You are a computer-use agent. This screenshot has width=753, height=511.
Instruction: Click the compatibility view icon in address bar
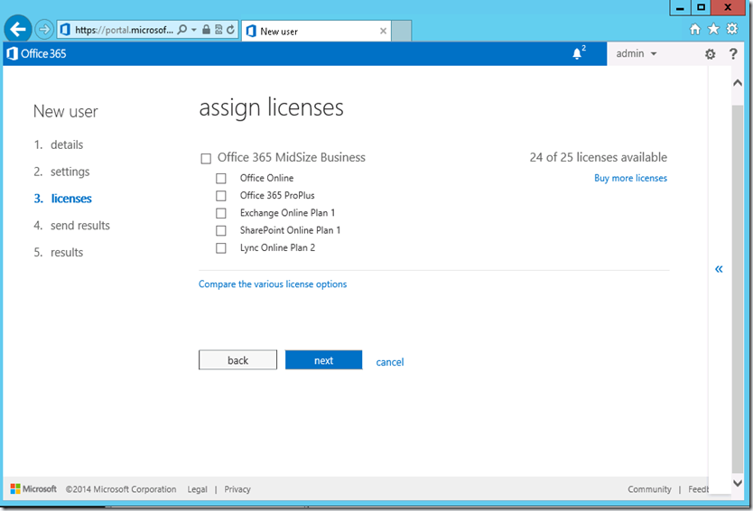coord(218,30)
